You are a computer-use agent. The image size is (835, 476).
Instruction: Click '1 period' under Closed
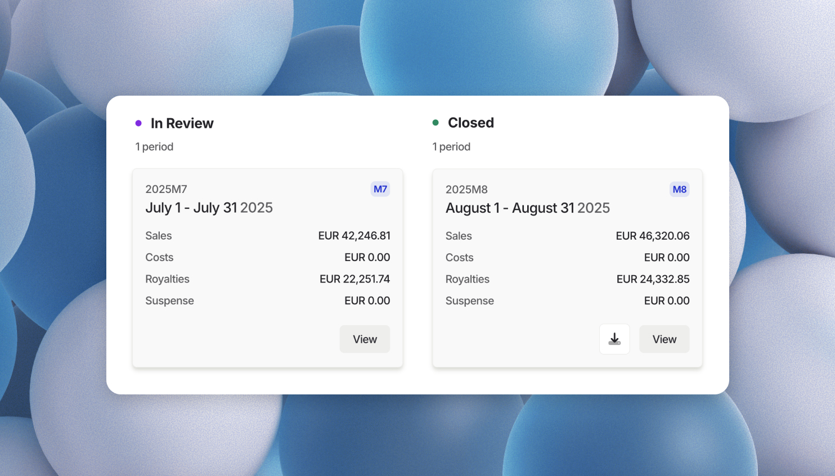(451, 147)
